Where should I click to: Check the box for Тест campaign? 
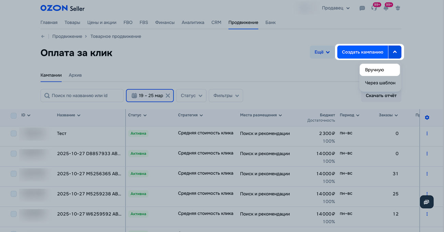[14, 134]
